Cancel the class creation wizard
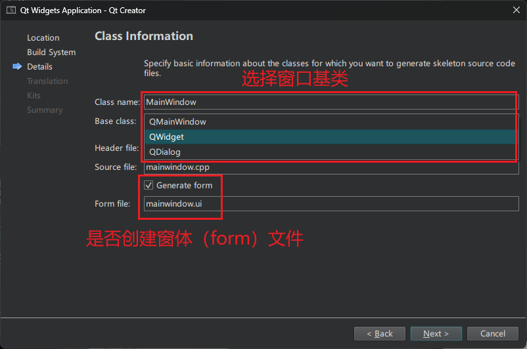Viewport: 527px width, 349px height. [493, 333]
